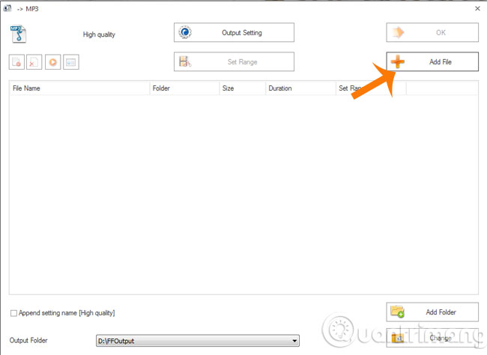This screenshot has width=487, height=355.
Task: Click the Set Range button
Action: point(234,61)
